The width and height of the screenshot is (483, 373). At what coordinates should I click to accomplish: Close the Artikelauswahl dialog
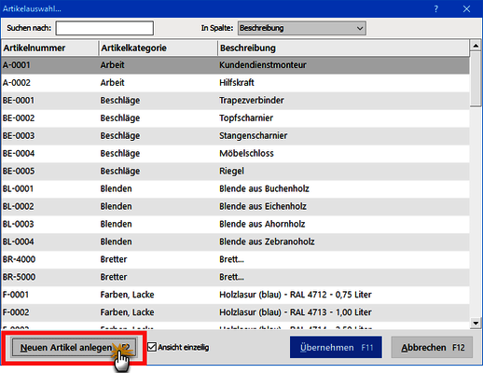(x=466, y=9)
